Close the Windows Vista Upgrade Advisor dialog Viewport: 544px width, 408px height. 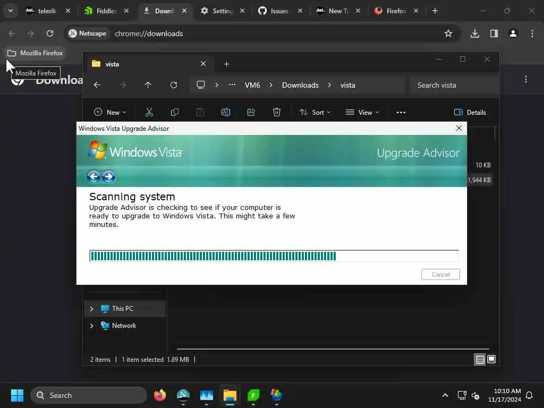click(x=458, y=128)
